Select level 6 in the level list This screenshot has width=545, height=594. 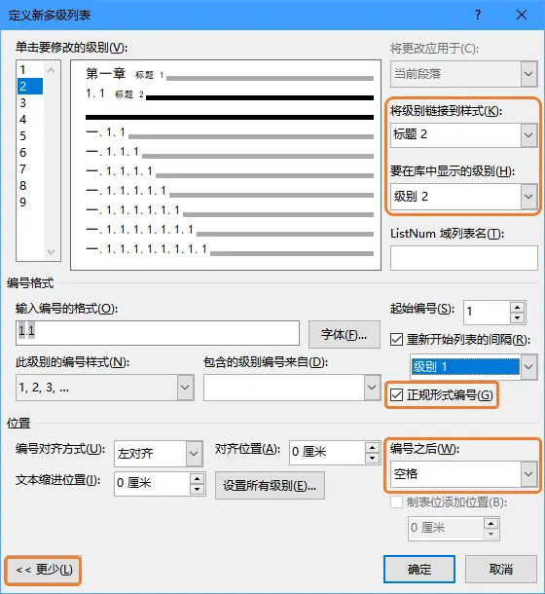pos(30,152)
